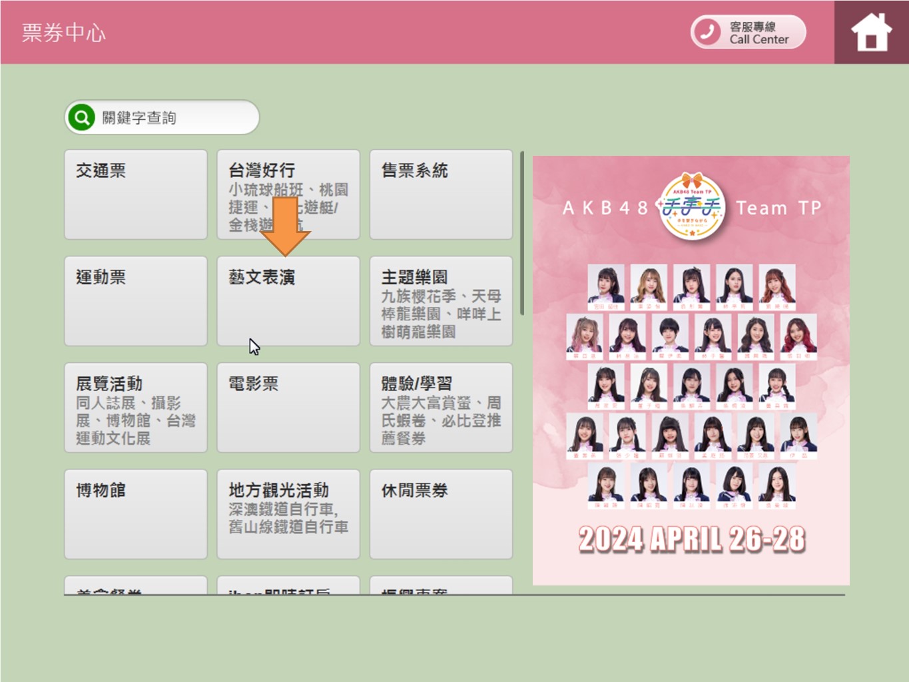Click the phone icon in Call Center
This screenshot has width=909, height=682.
(707, 32)
